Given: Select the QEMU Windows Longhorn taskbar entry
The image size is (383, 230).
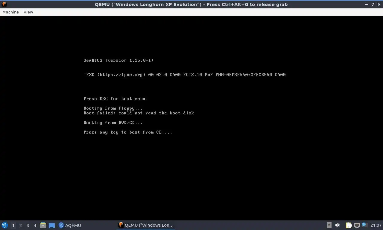Looking at the screenshot, I should (146, 225).
